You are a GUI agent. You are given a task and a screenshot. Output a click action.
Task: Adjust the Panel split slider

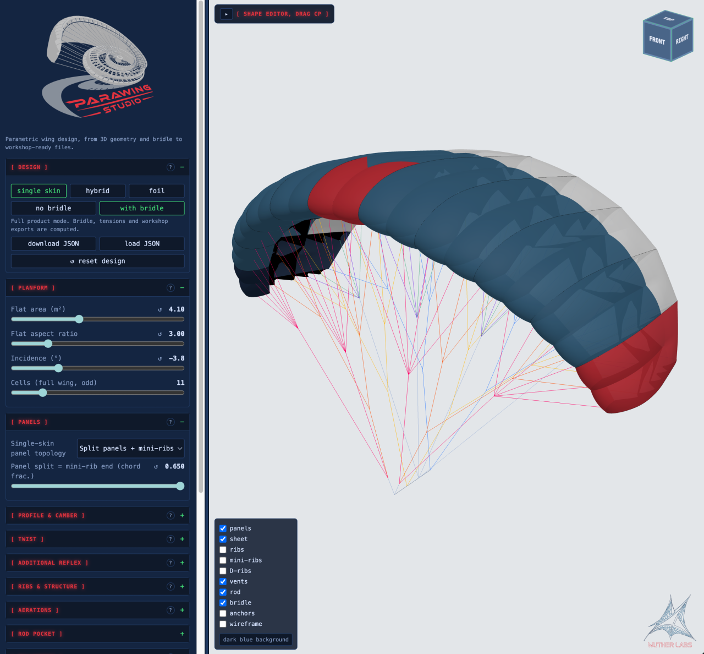pos(98,486)
